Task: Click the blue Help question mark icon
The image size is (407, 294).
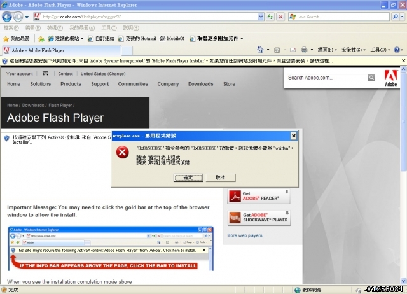Action: [x=397, y=50]
